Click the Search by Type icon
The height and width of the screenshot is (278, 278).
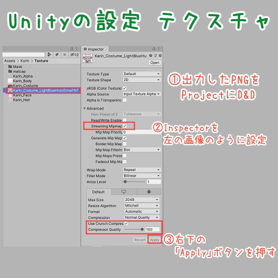tap(49, 55)
